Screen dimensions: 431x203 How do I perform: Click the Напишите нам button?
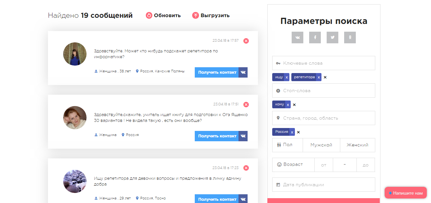405,192
